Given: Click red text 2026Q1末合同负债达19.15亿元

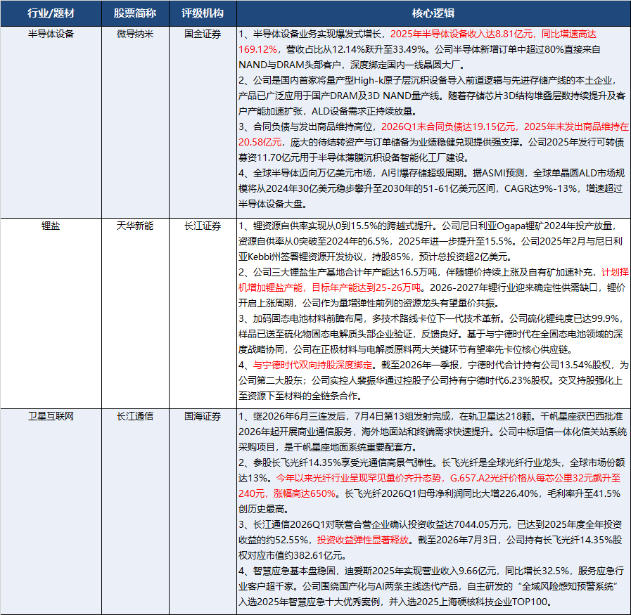Looking at the screenshot, I should click(x=448, y=127).
